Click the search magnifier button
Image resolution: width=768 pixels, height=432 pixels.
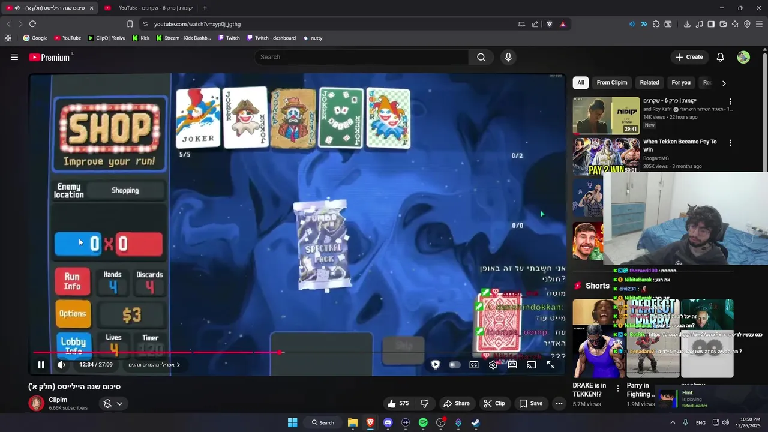pos(481,57)
